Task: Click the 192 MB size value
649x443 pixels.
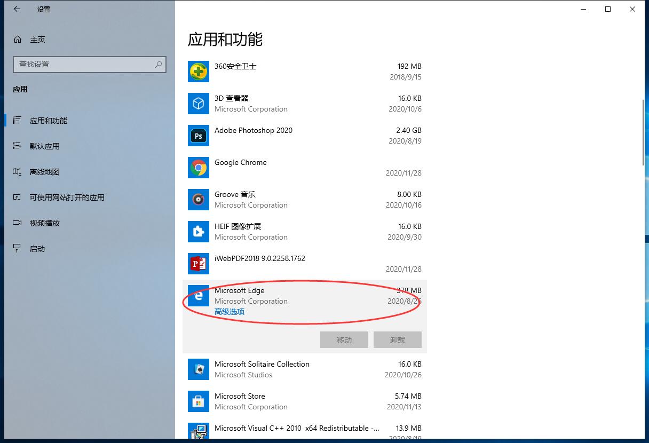Action: pyautogui.click(x=409, y=66)
